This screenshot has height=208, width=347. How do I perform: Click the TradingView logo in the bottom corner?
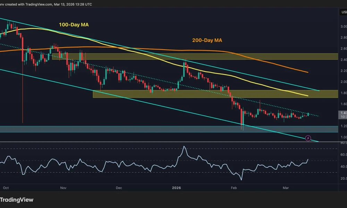[x=17, y=200]
